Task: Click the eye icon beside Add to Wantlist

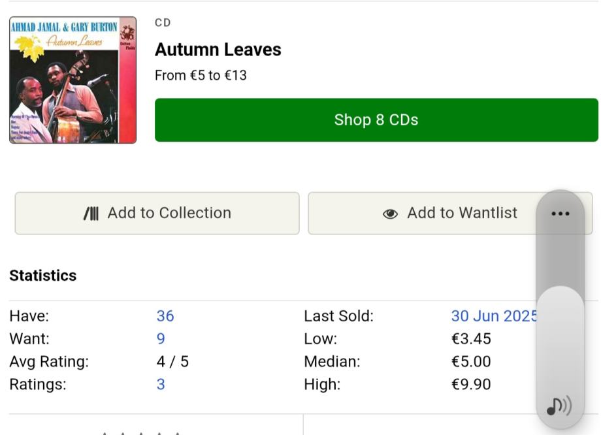Action: tap(390, 214)
